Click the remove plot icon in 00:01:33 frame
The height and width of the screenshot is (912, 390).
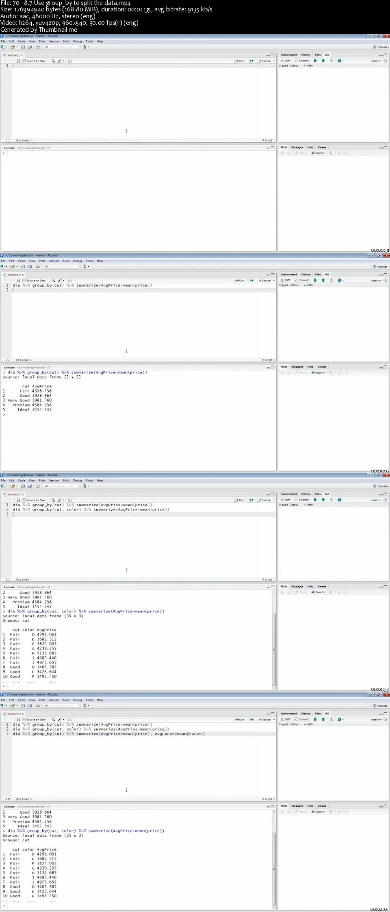[x=331, y=592]
